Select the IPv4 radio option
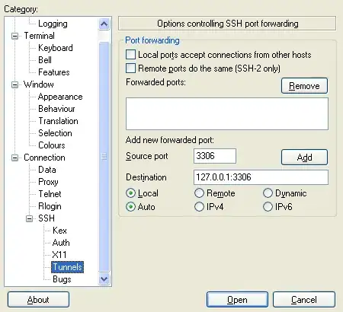The image size is (343, 312). 199,207
